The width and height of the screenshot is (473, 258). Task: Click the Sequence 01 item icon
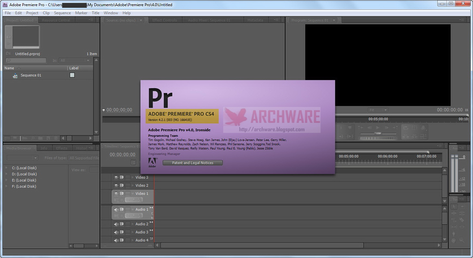click(x=15, y=76)
